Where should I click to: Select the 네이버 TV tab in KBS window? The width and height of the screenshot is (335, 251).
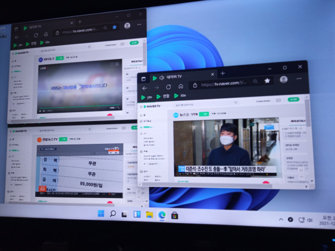click(x=47, y=26)
